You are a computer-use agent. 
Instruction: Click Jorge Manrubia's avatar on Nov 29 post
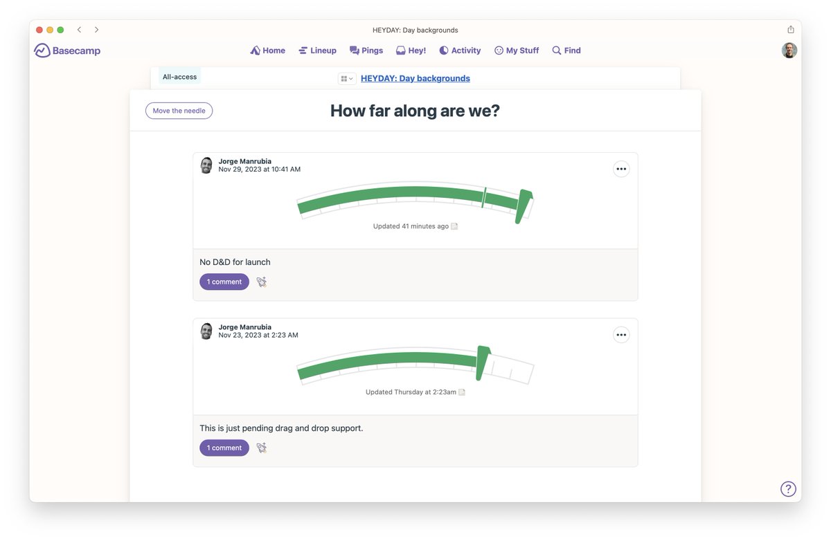click(206, 165)
